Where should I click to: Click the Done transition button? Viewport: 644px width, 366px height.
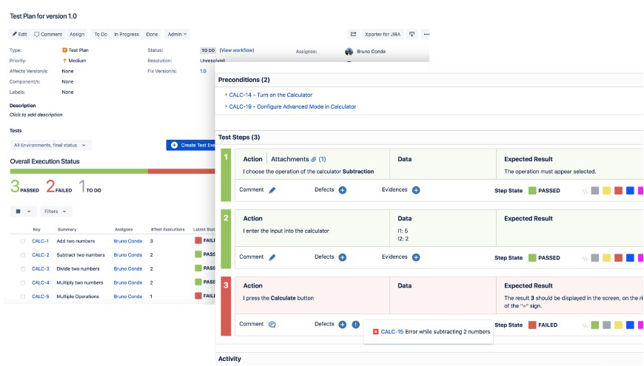152,35
